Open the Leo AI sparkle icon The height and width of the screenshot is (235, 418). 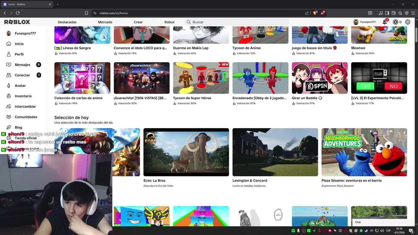coord(400,13)
